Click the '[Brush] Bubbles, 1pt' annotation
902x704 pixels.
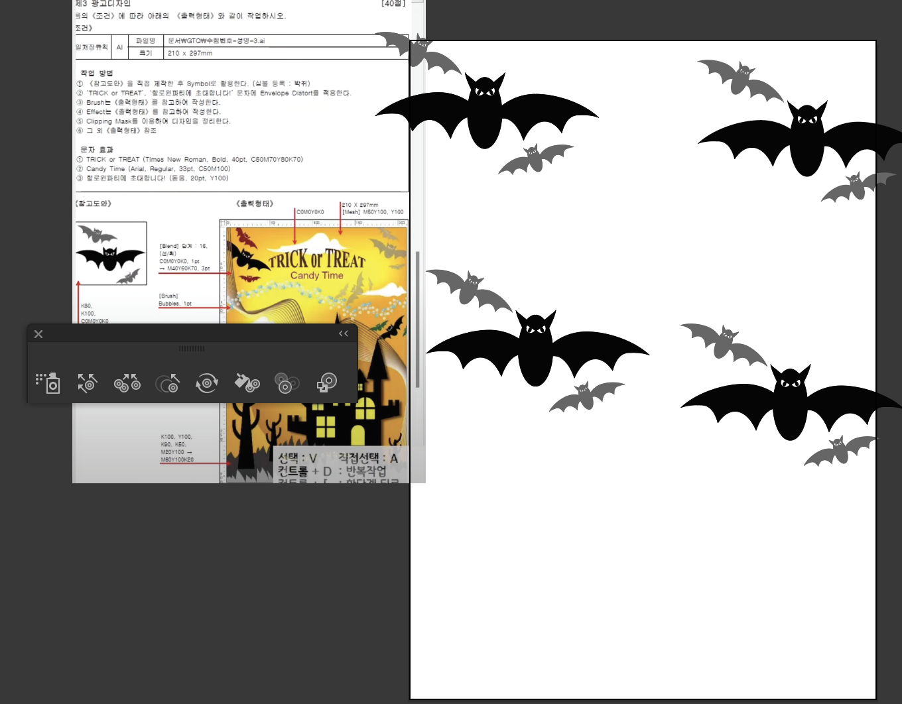pyautogui.click(x=175, y=300)
